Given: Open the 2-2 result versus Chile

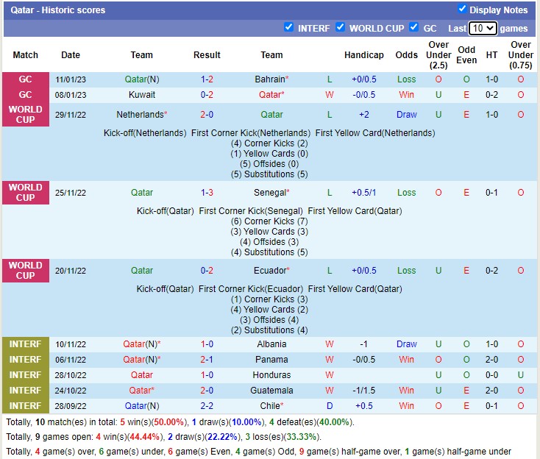Looking at the screenshot, I should (x=207, y=406).
